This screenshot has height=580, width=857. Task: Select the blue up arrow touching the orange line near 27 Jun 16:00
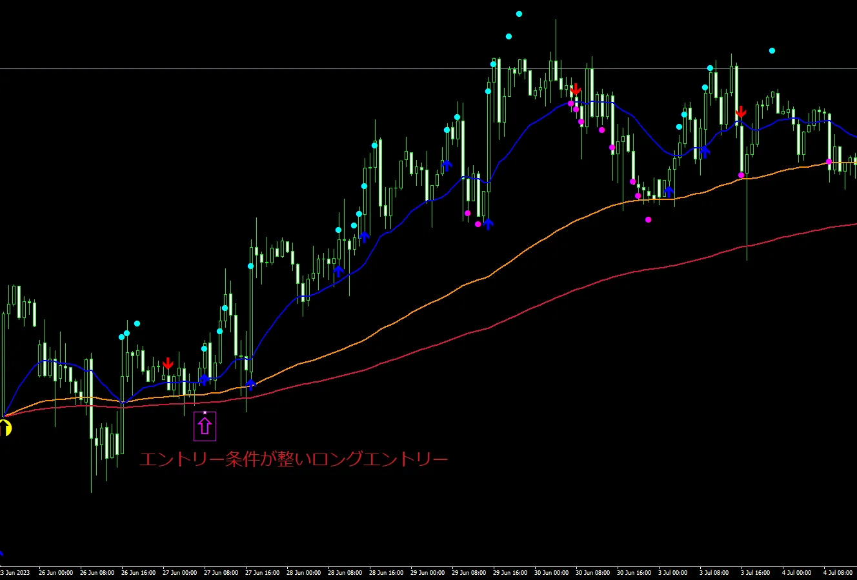[x=250, y=385]
